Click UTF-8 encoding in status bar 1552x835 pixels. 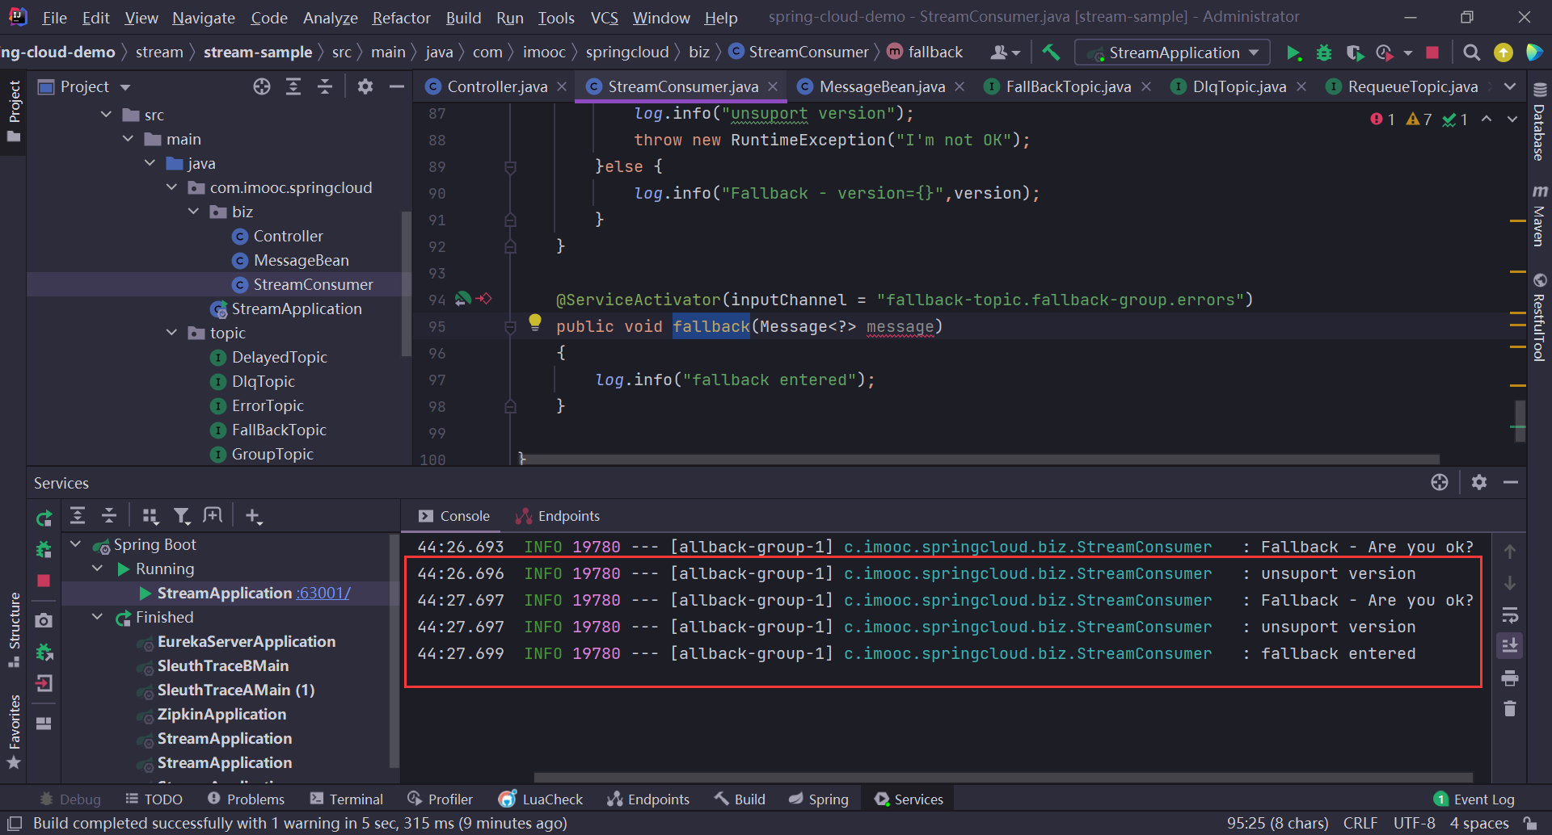(x=1415, y=823)
